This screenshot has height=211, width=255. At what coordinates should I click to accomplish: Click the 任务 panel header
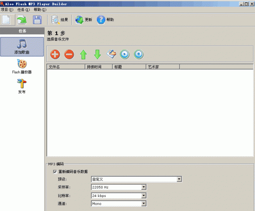pos(22,31)
